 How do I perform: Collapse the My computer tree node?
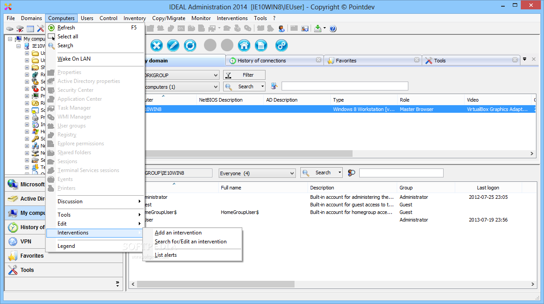click(10, 39)
